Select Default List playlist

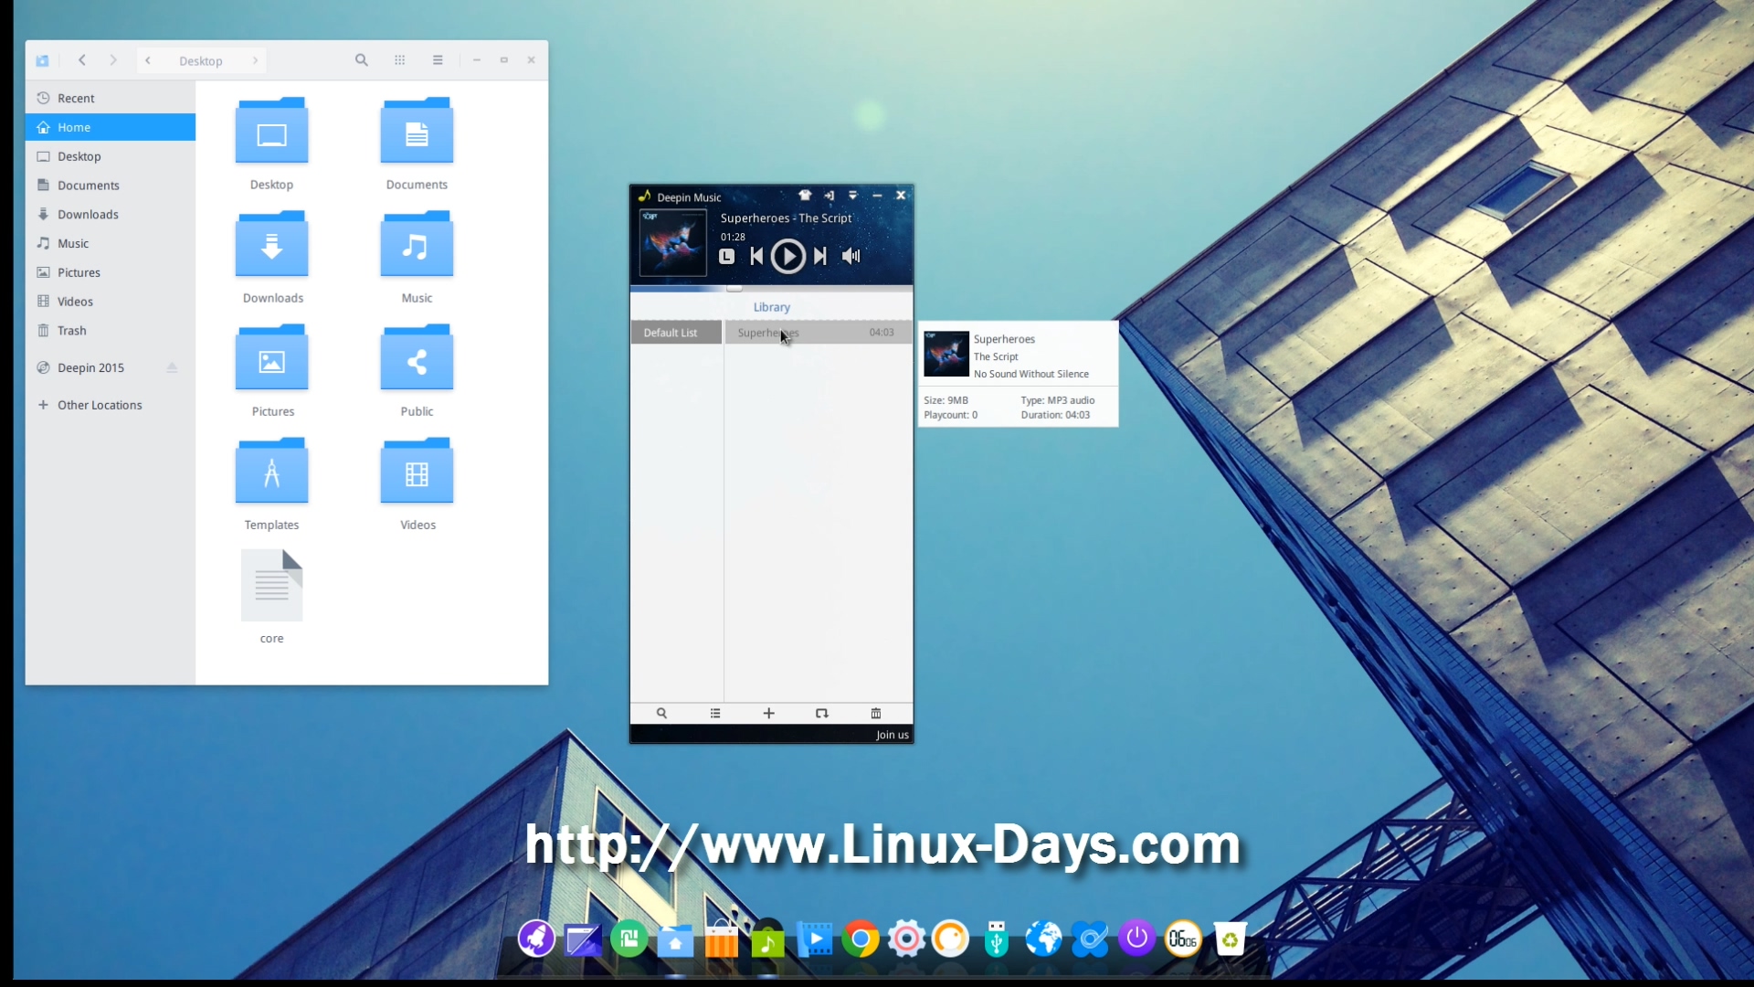click(671, 333)
